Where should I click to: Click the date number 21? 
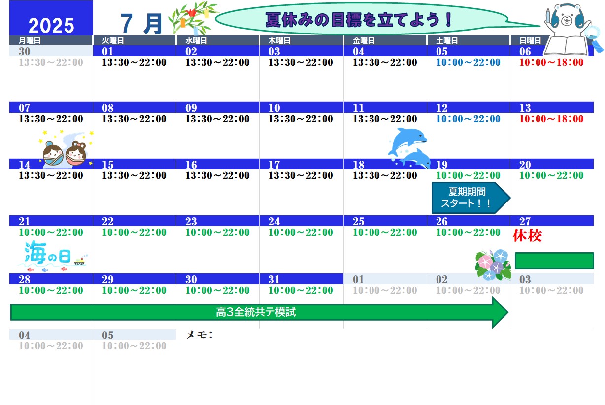coord(25,221)
